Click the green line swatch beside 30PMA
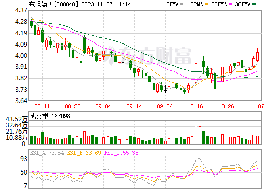 point(254,4)
